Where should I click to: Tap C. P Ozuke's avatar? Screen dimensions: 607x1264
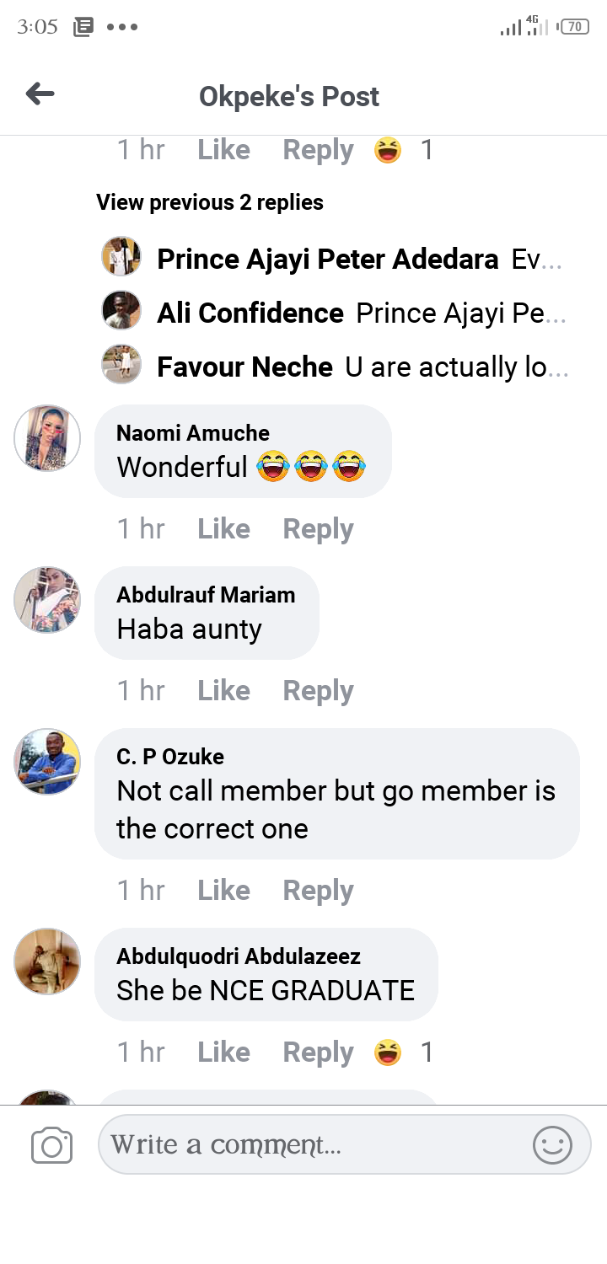(x=47, y=762)
